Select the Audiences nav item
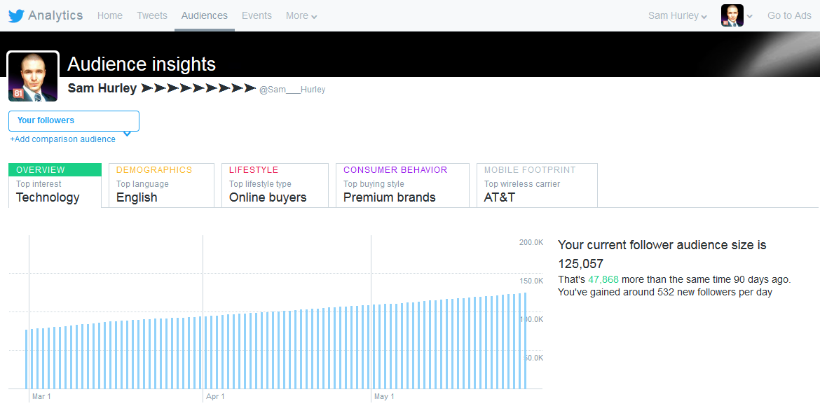The image size is (820, 406). (205, 15)
